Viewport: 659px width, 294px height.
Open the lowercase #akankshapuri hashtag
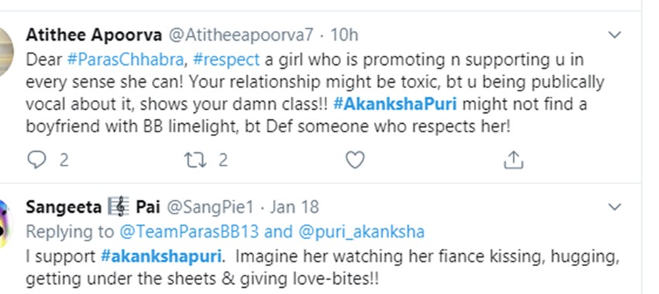click(161, 256)
